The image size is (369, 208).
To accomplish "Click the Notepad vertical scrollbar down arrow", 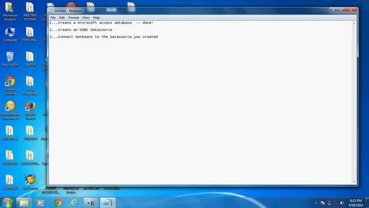I will (354, 182).
